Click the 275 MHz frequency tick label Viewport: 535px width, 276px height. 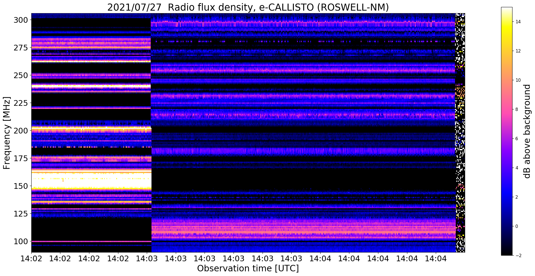21,48
